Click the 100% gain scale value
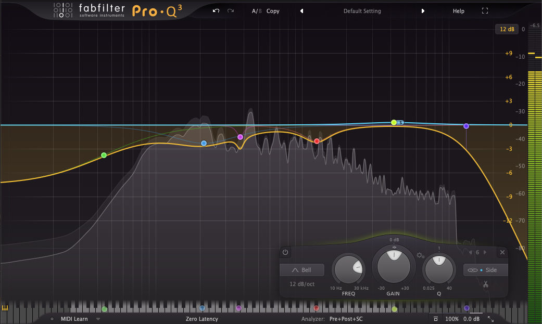 point(452,319)
